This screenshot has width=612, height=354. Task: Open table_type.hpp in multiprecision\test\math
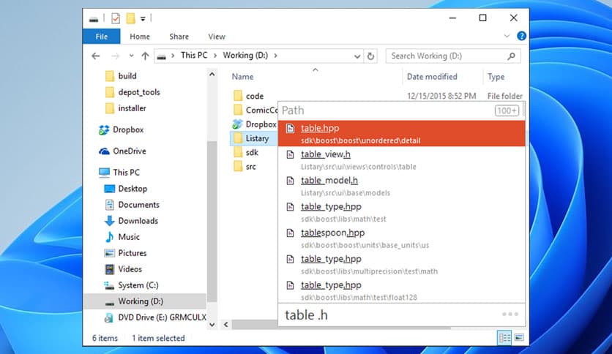click(402, 264)
